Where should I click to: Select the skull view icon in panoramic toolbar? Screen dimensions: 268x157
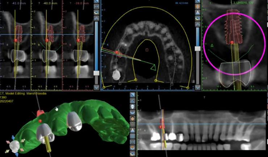tap(133, 107)
